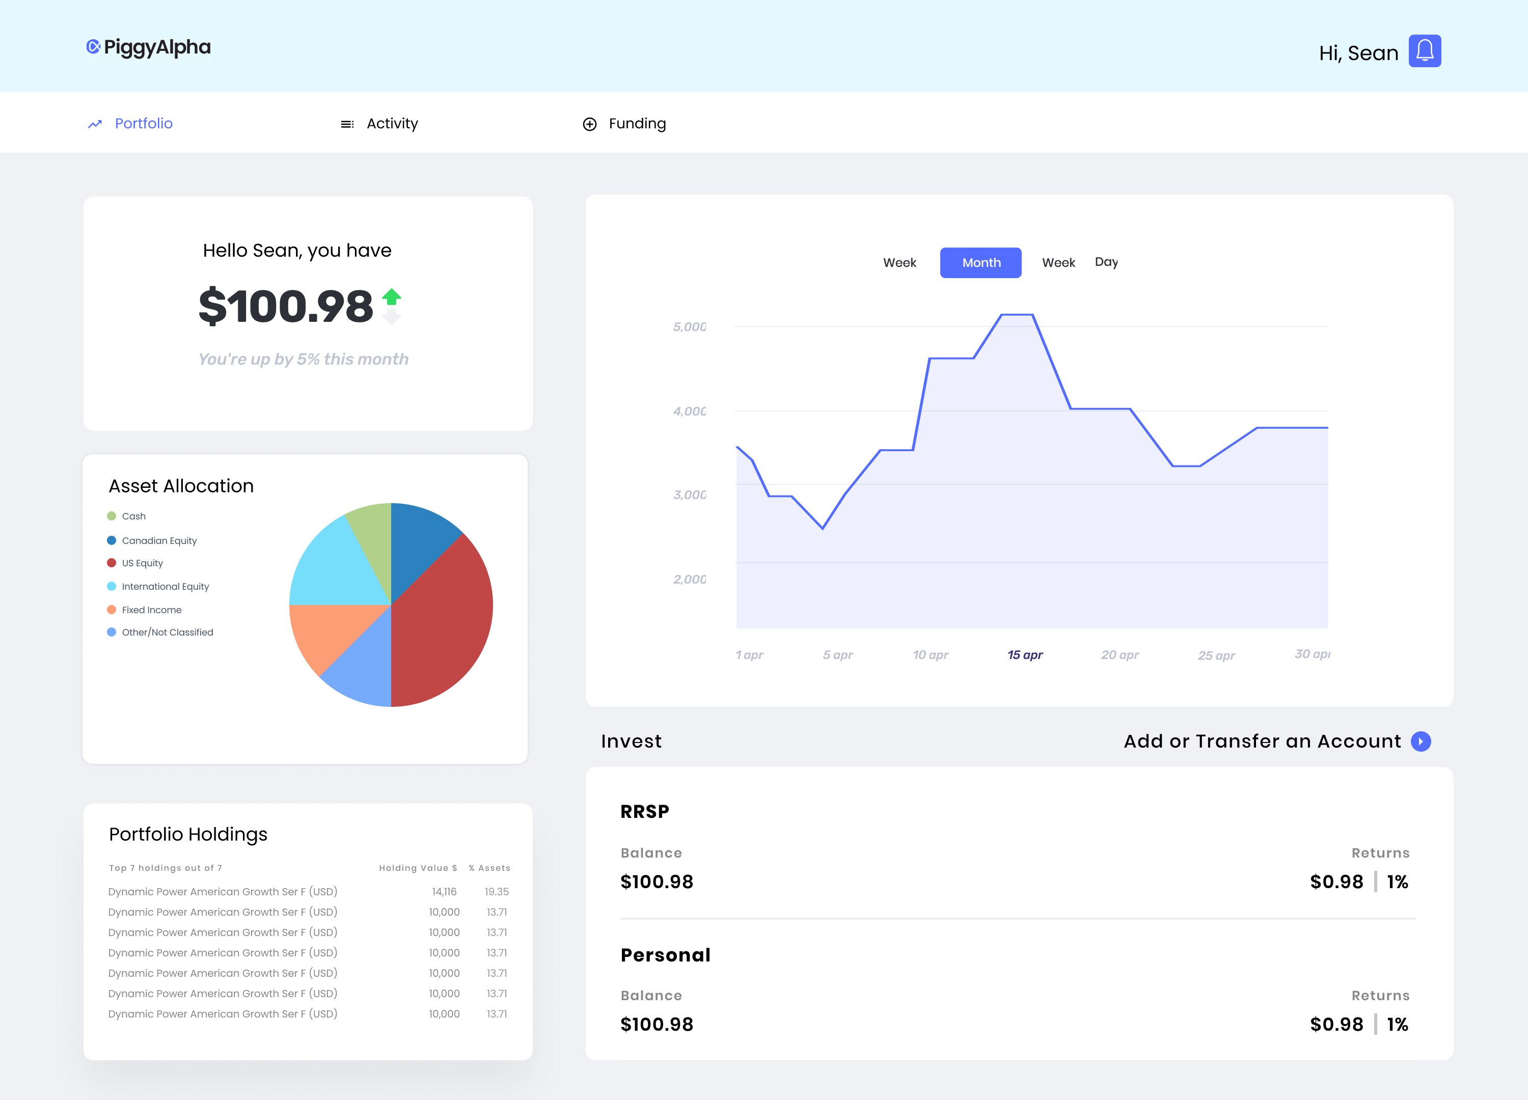Open the Activity tab

pos(392,124)
